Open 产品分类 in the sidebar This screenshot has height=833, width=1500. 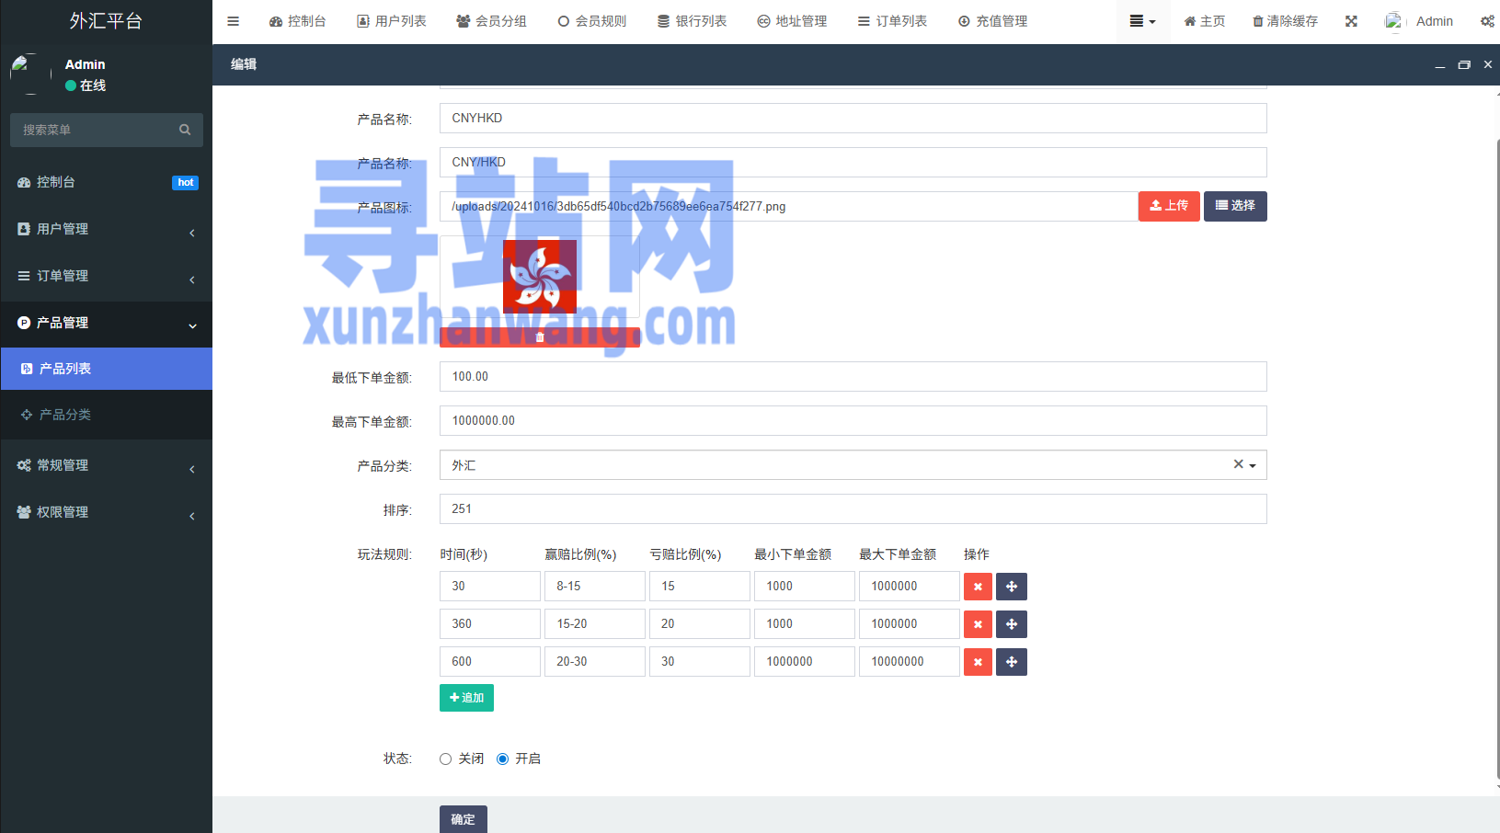coord(64,415)
